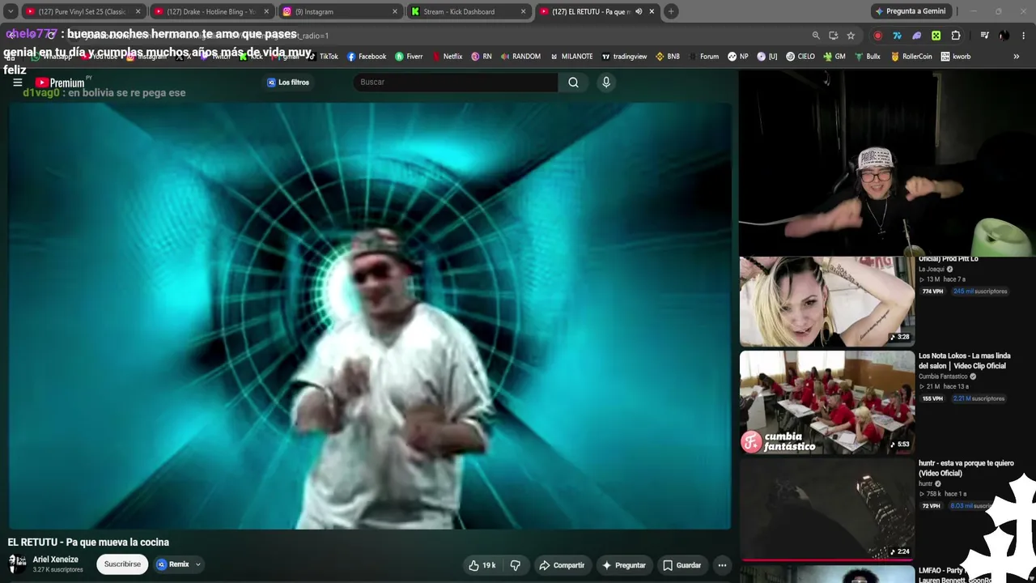Open RollerCoin bookmark
The height and width of the screenshot is (583, 1036).
pyautogui.click(x=911, y=57)
